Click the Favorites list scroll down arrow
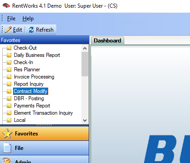This screenshot has width=190, height=163. click(x=85, y=121)
